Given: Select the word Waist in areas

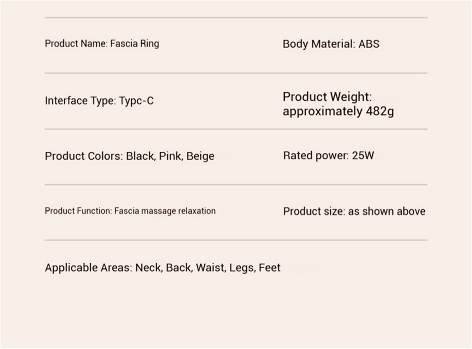Looking at the screenshot, I should coord(211,267).
